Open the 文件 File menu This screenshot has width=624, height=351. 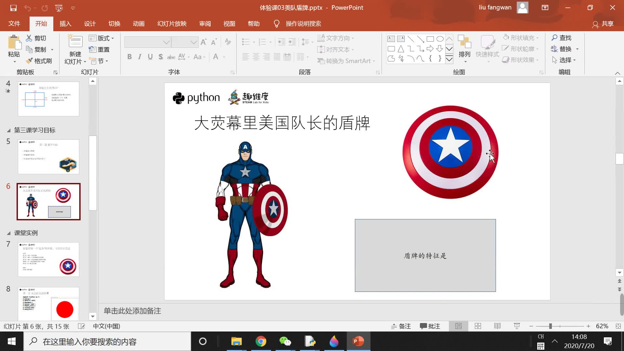pos(14,24)
